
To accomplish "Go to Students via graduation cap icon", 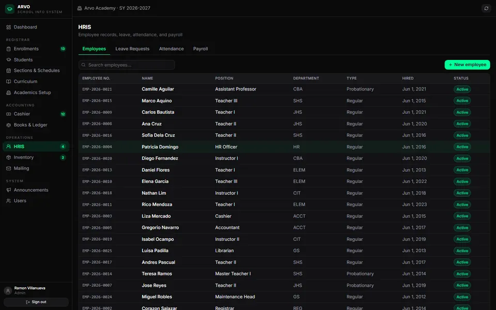I will pyautogui.click(x=9, y=60).
